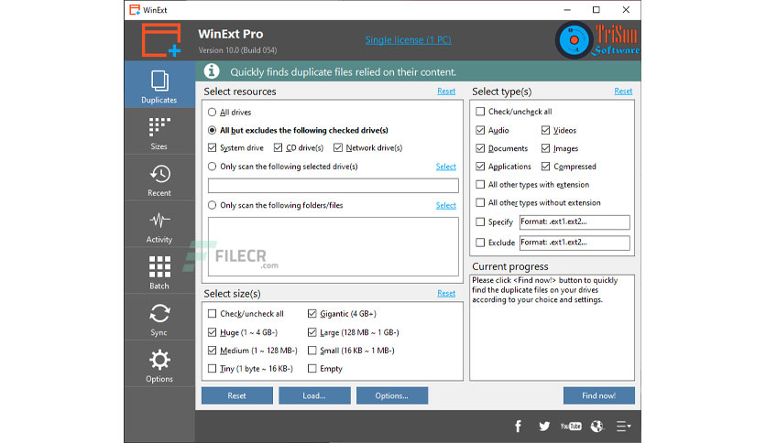Open the Batch section in sidebar
The image size is (766, 443).
click(159, 271)
